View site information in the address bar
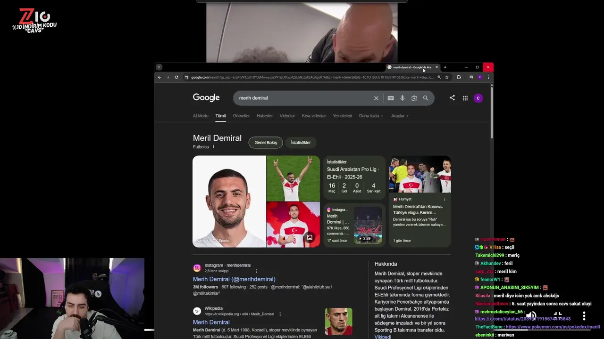 point(187,77)
